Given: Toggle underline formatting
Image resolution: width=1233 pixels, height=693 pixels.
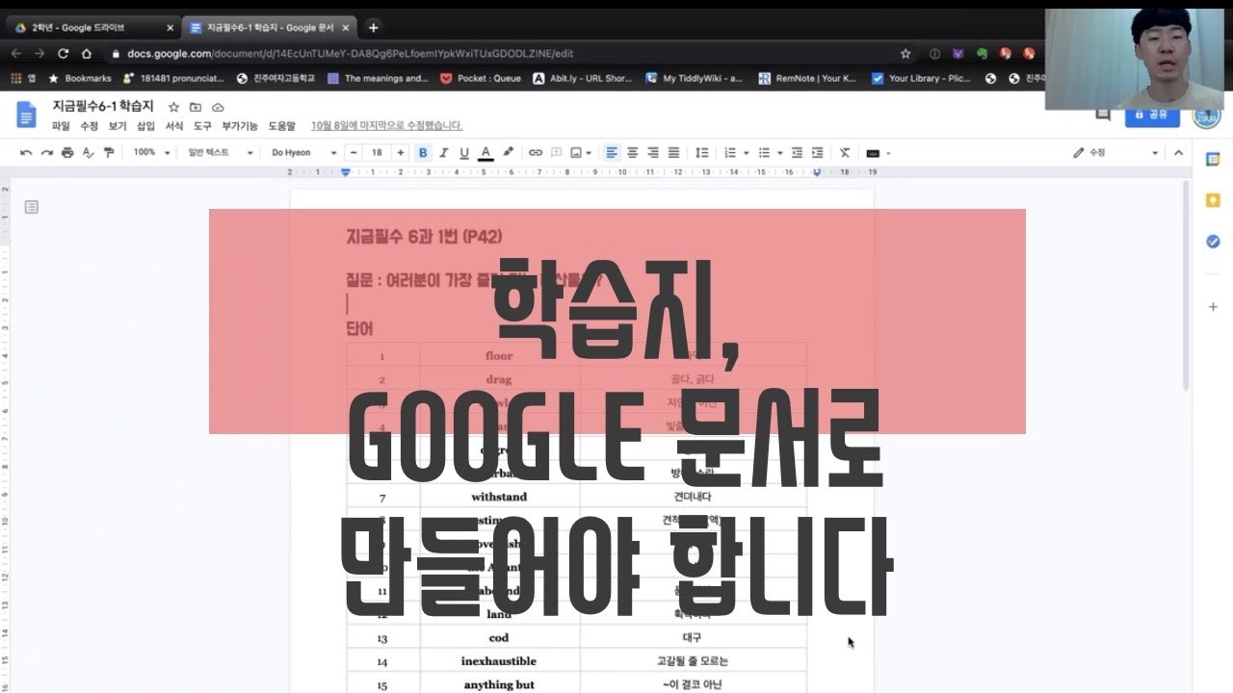Looking at the screenshot, I should click(464, 152).
